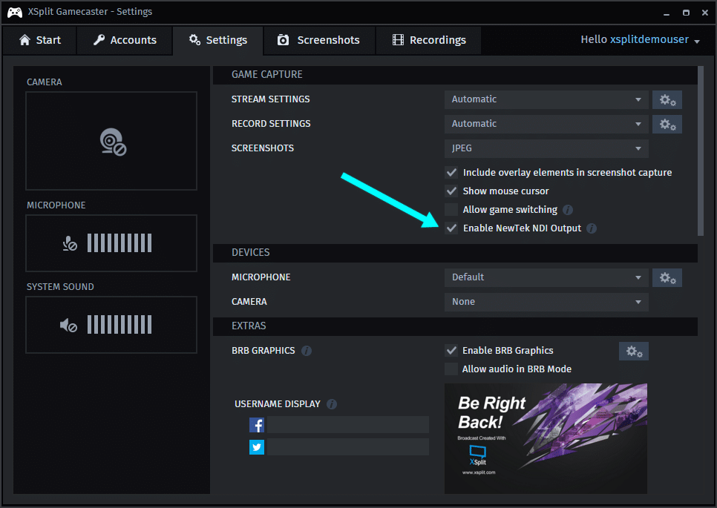
Task: Click the muted system sound speaker icon
Action: pyautogui.click(x=68, y=326)
